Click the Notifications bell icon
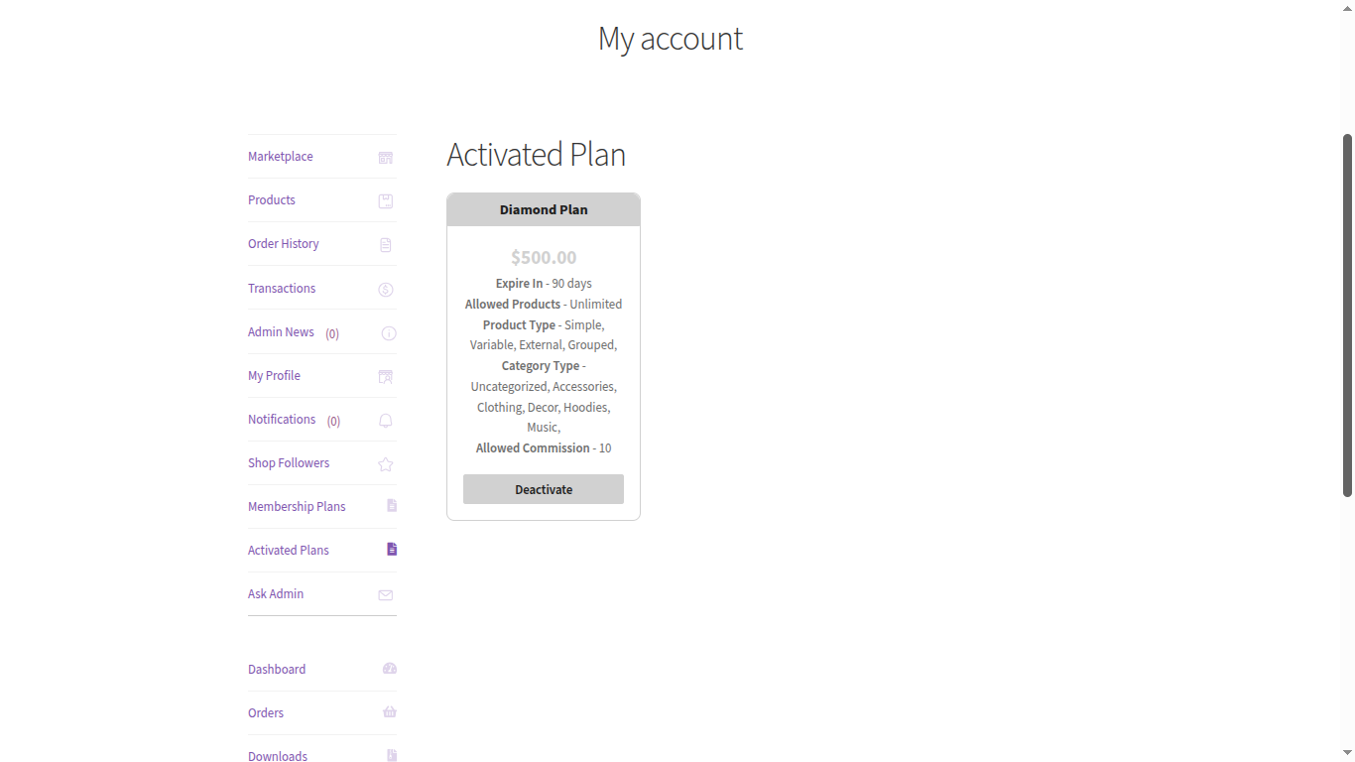Screen dimensions: 1355x762 385,420
